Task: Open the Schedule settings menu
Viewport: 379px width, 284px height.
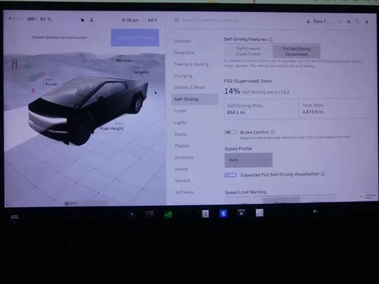Action: tap(184, 157)
